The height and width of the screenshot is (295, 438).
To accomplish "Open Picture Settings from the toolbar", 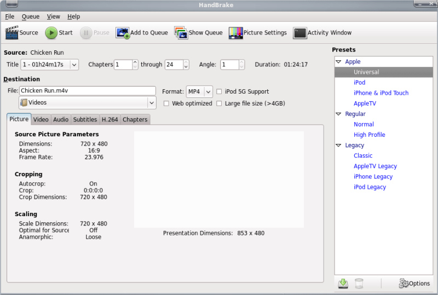I will (x=235, y=33).
